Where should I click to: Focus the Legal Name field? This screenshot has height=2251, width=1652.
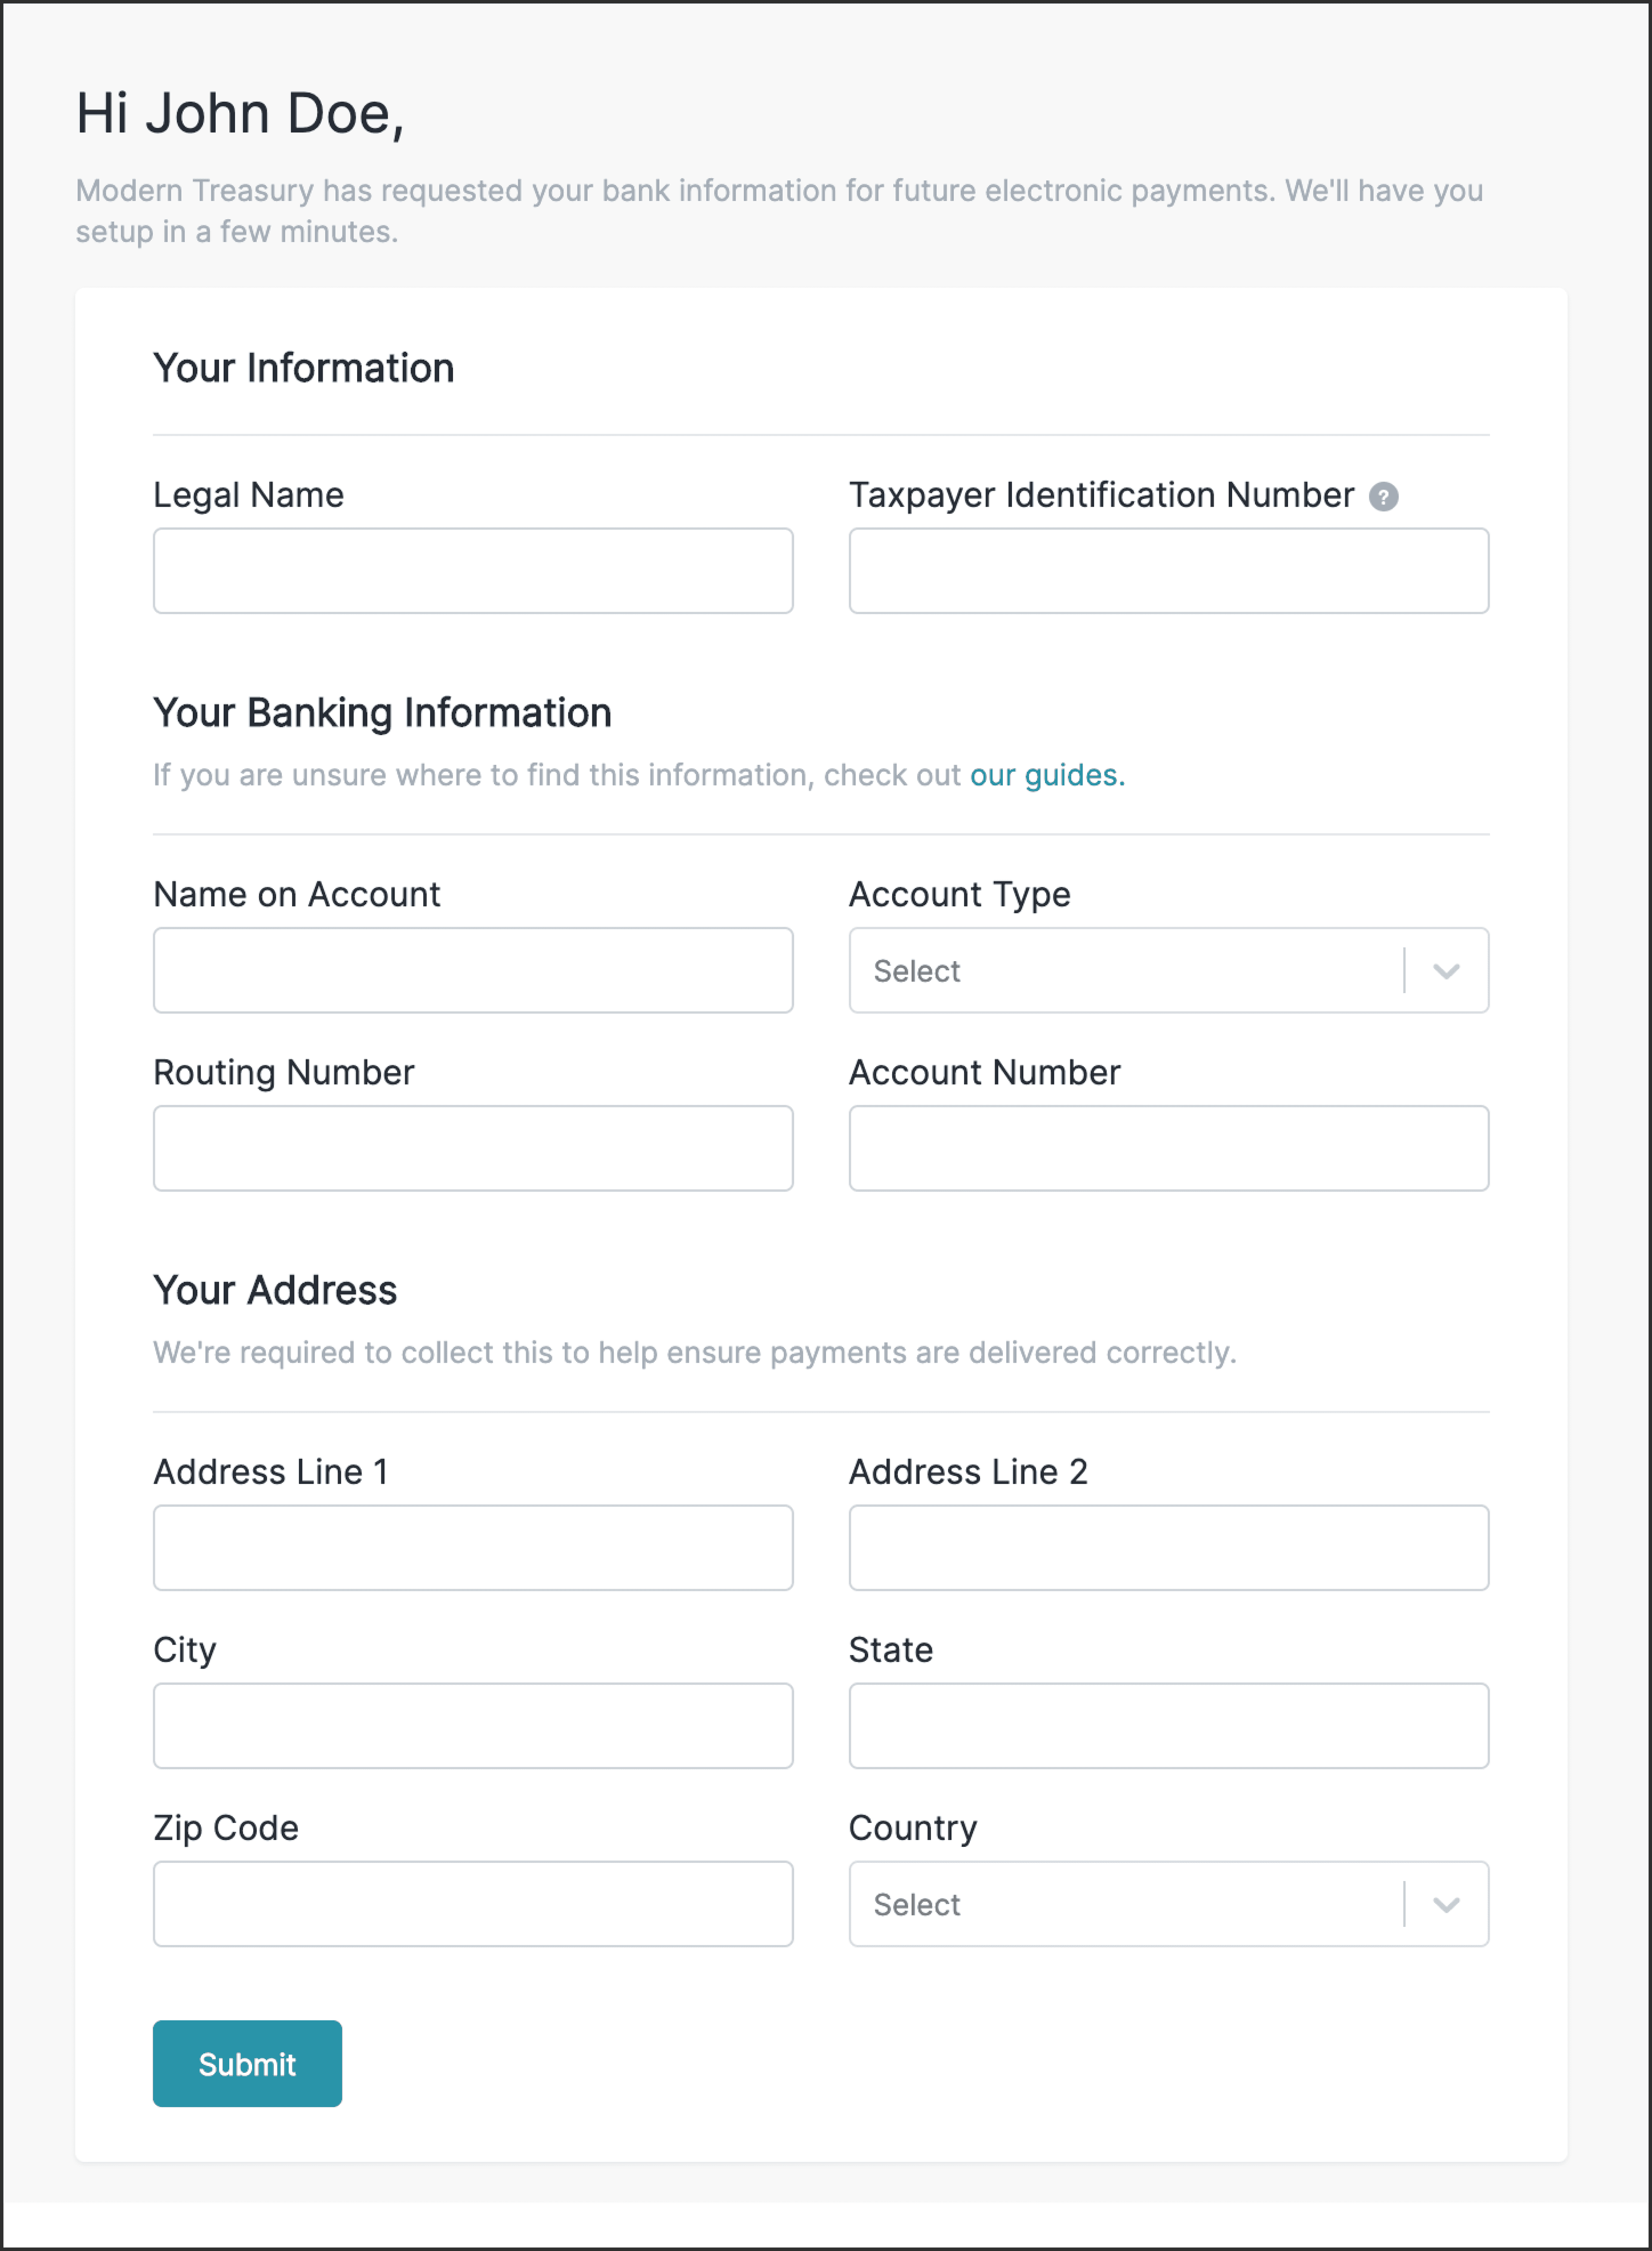(473, 571)
